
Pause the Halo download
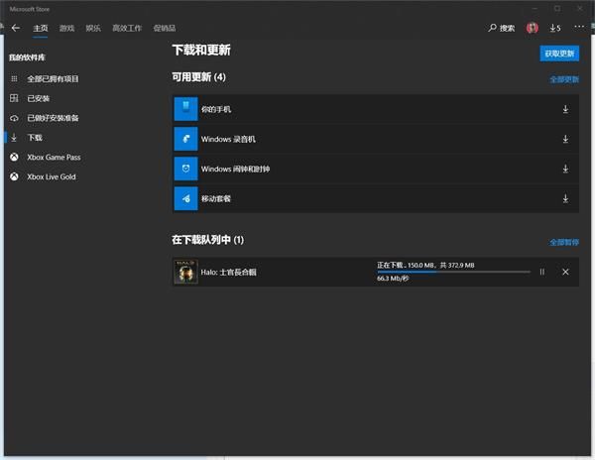pos(541,272)
